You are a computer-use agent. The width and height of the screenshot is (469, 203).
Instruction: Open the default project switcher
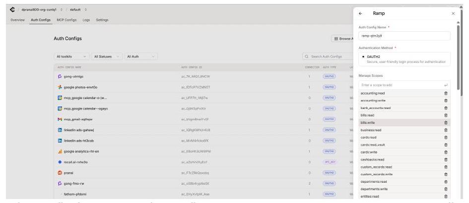(85, 10)
